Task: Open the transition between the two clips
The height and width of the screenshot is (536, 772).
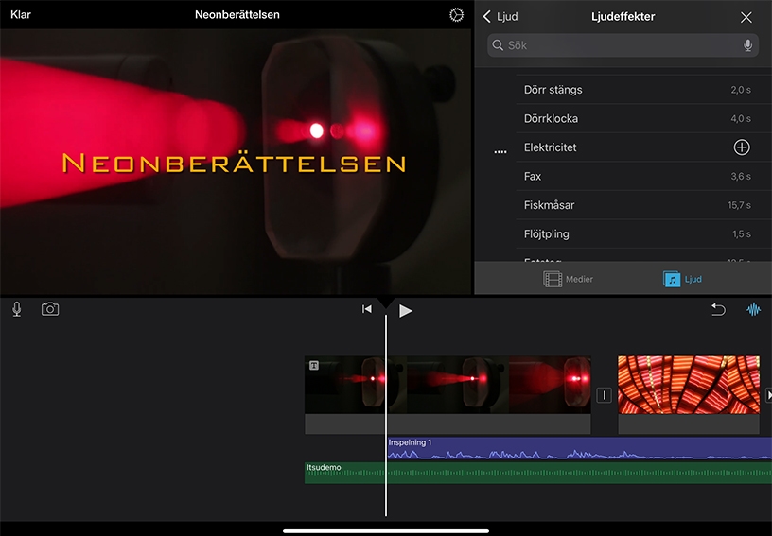Action: point(605,395)
